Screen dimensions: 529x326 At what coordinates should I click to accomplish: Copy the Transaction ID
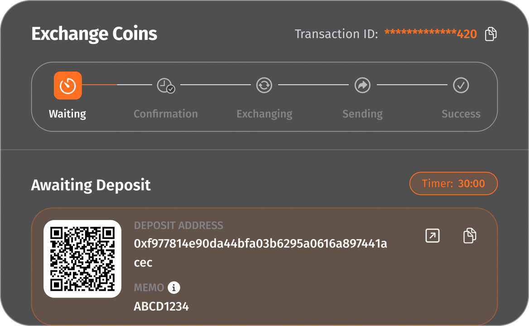(491, 34)
